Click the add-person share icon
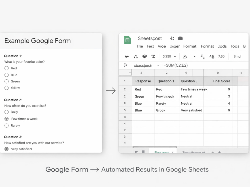The image size is (250, 187). 185,56
